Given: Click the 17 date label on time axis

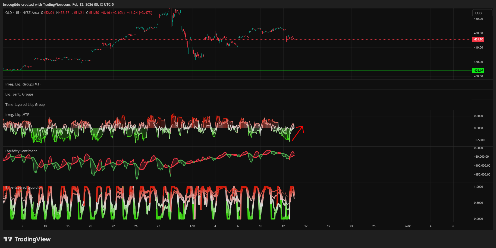Looking at the screenshot, I should coord(306,226).
